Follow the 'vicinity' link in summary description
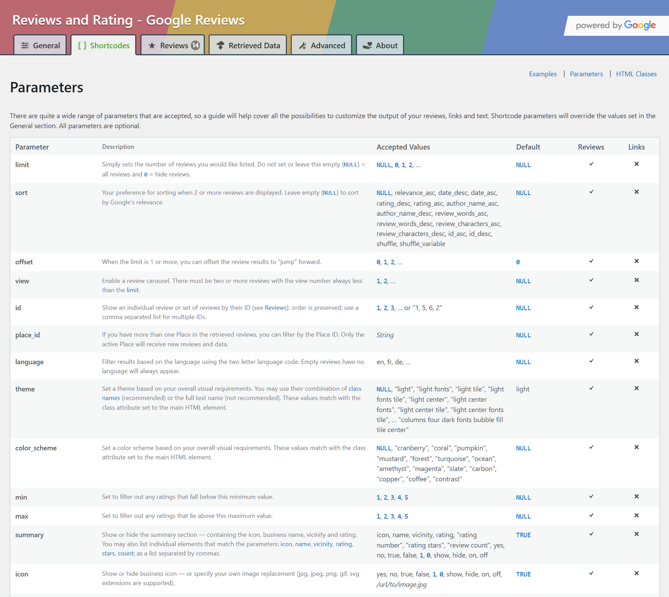Image resolution: width=669 pixels, height=597 pixels. click(323, 544)
